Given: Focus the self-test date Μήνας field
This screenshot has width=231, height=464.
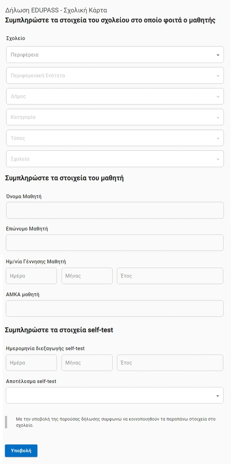Looking at the screenshot, I should [x=87, y=363].
